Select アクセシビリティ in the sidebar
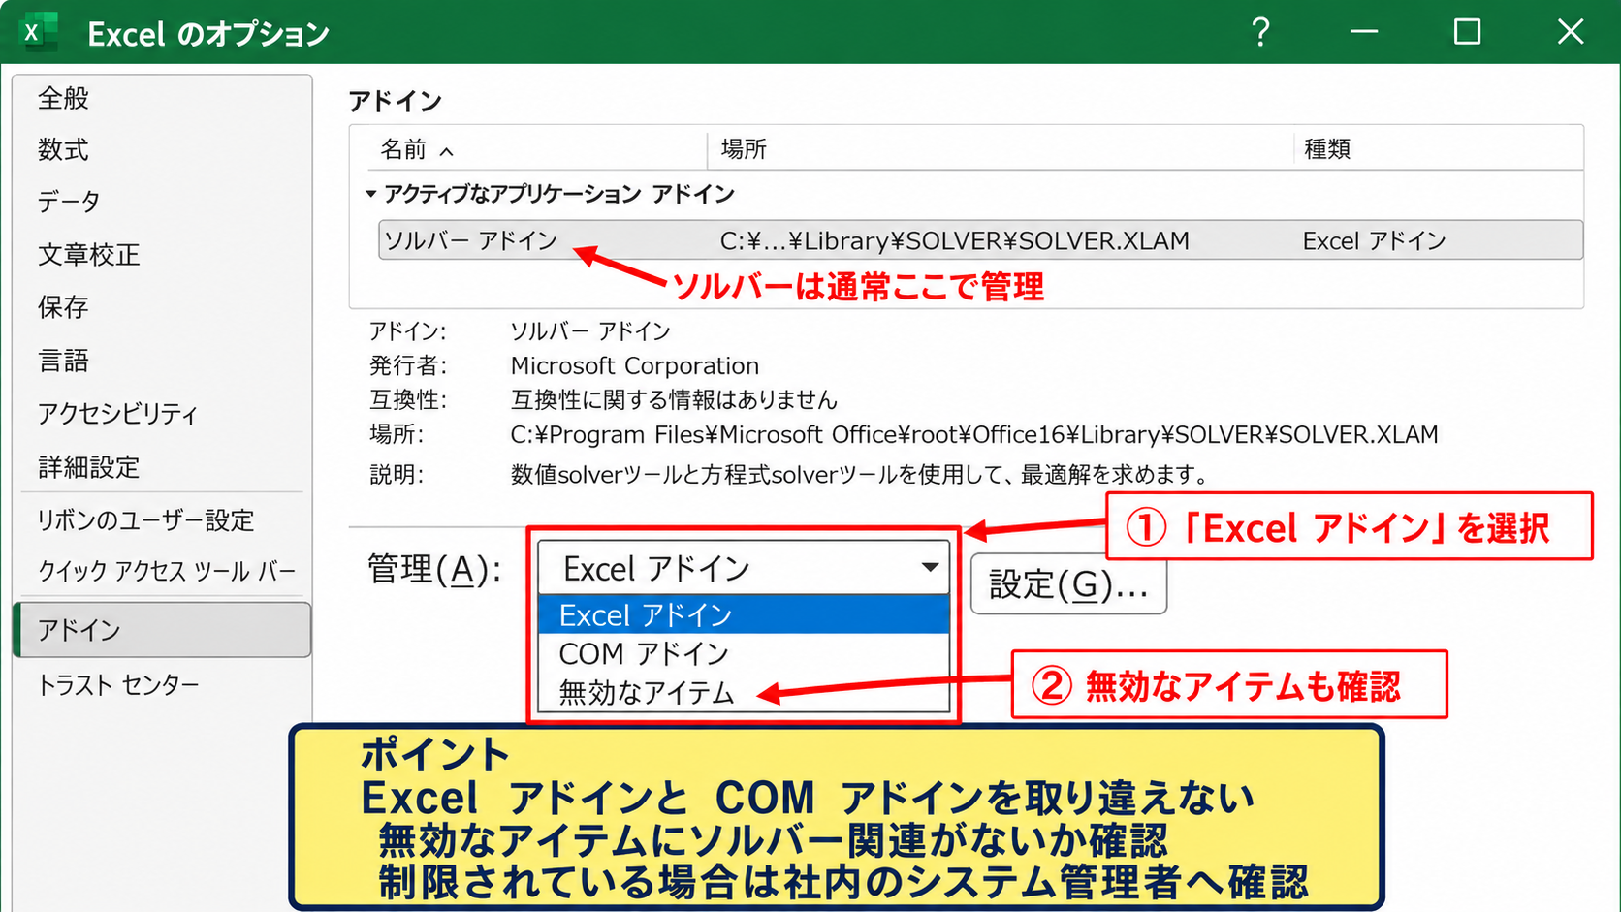 (x=117, y=413)
